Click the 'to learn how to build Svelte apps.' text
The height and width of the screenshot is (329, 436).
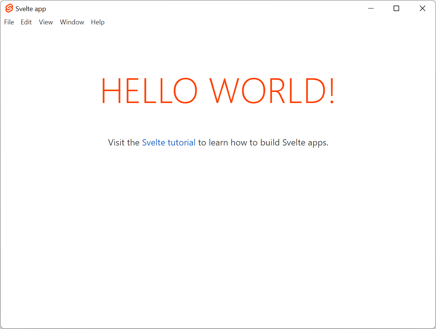coord(263,143)
